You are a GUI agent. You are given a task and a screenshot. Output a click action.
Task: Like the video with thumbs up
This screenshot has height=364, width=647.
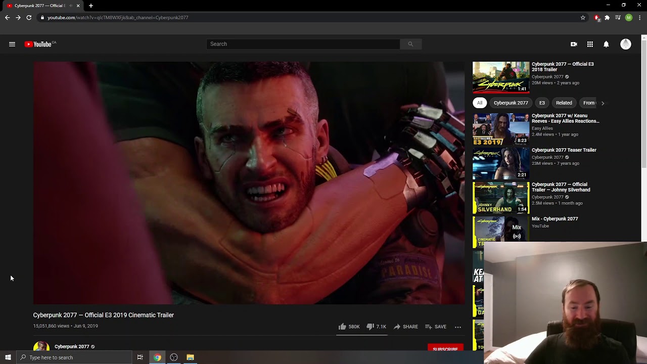pyautogui.click(x=343, y=327)
